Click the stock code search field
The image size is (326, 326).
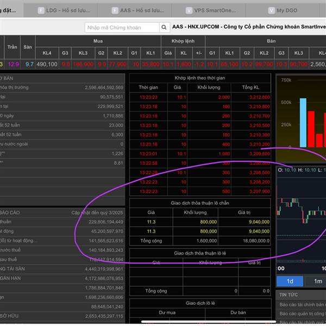point(122,27)
